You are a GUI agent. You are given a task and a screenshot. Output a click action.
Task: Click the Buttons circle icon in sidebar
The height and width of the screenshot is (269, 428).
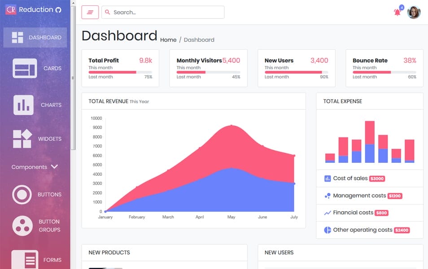22,195
